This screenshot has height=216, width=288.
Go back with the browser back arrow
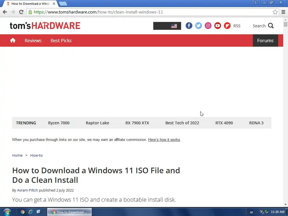tap(5, 12)
